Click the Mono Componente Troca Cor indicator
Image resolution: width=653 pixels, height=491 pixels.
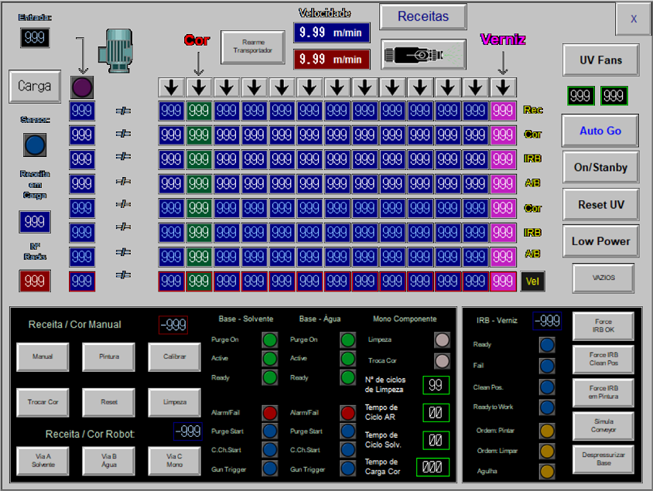point(442,360)
